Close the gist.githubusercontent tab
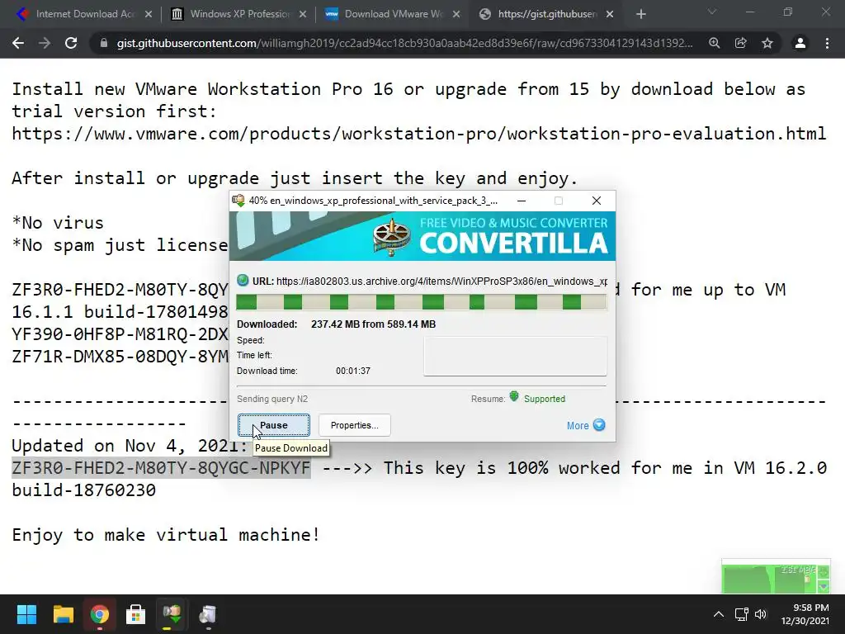The image size is (845, 634). coord(610,14)
